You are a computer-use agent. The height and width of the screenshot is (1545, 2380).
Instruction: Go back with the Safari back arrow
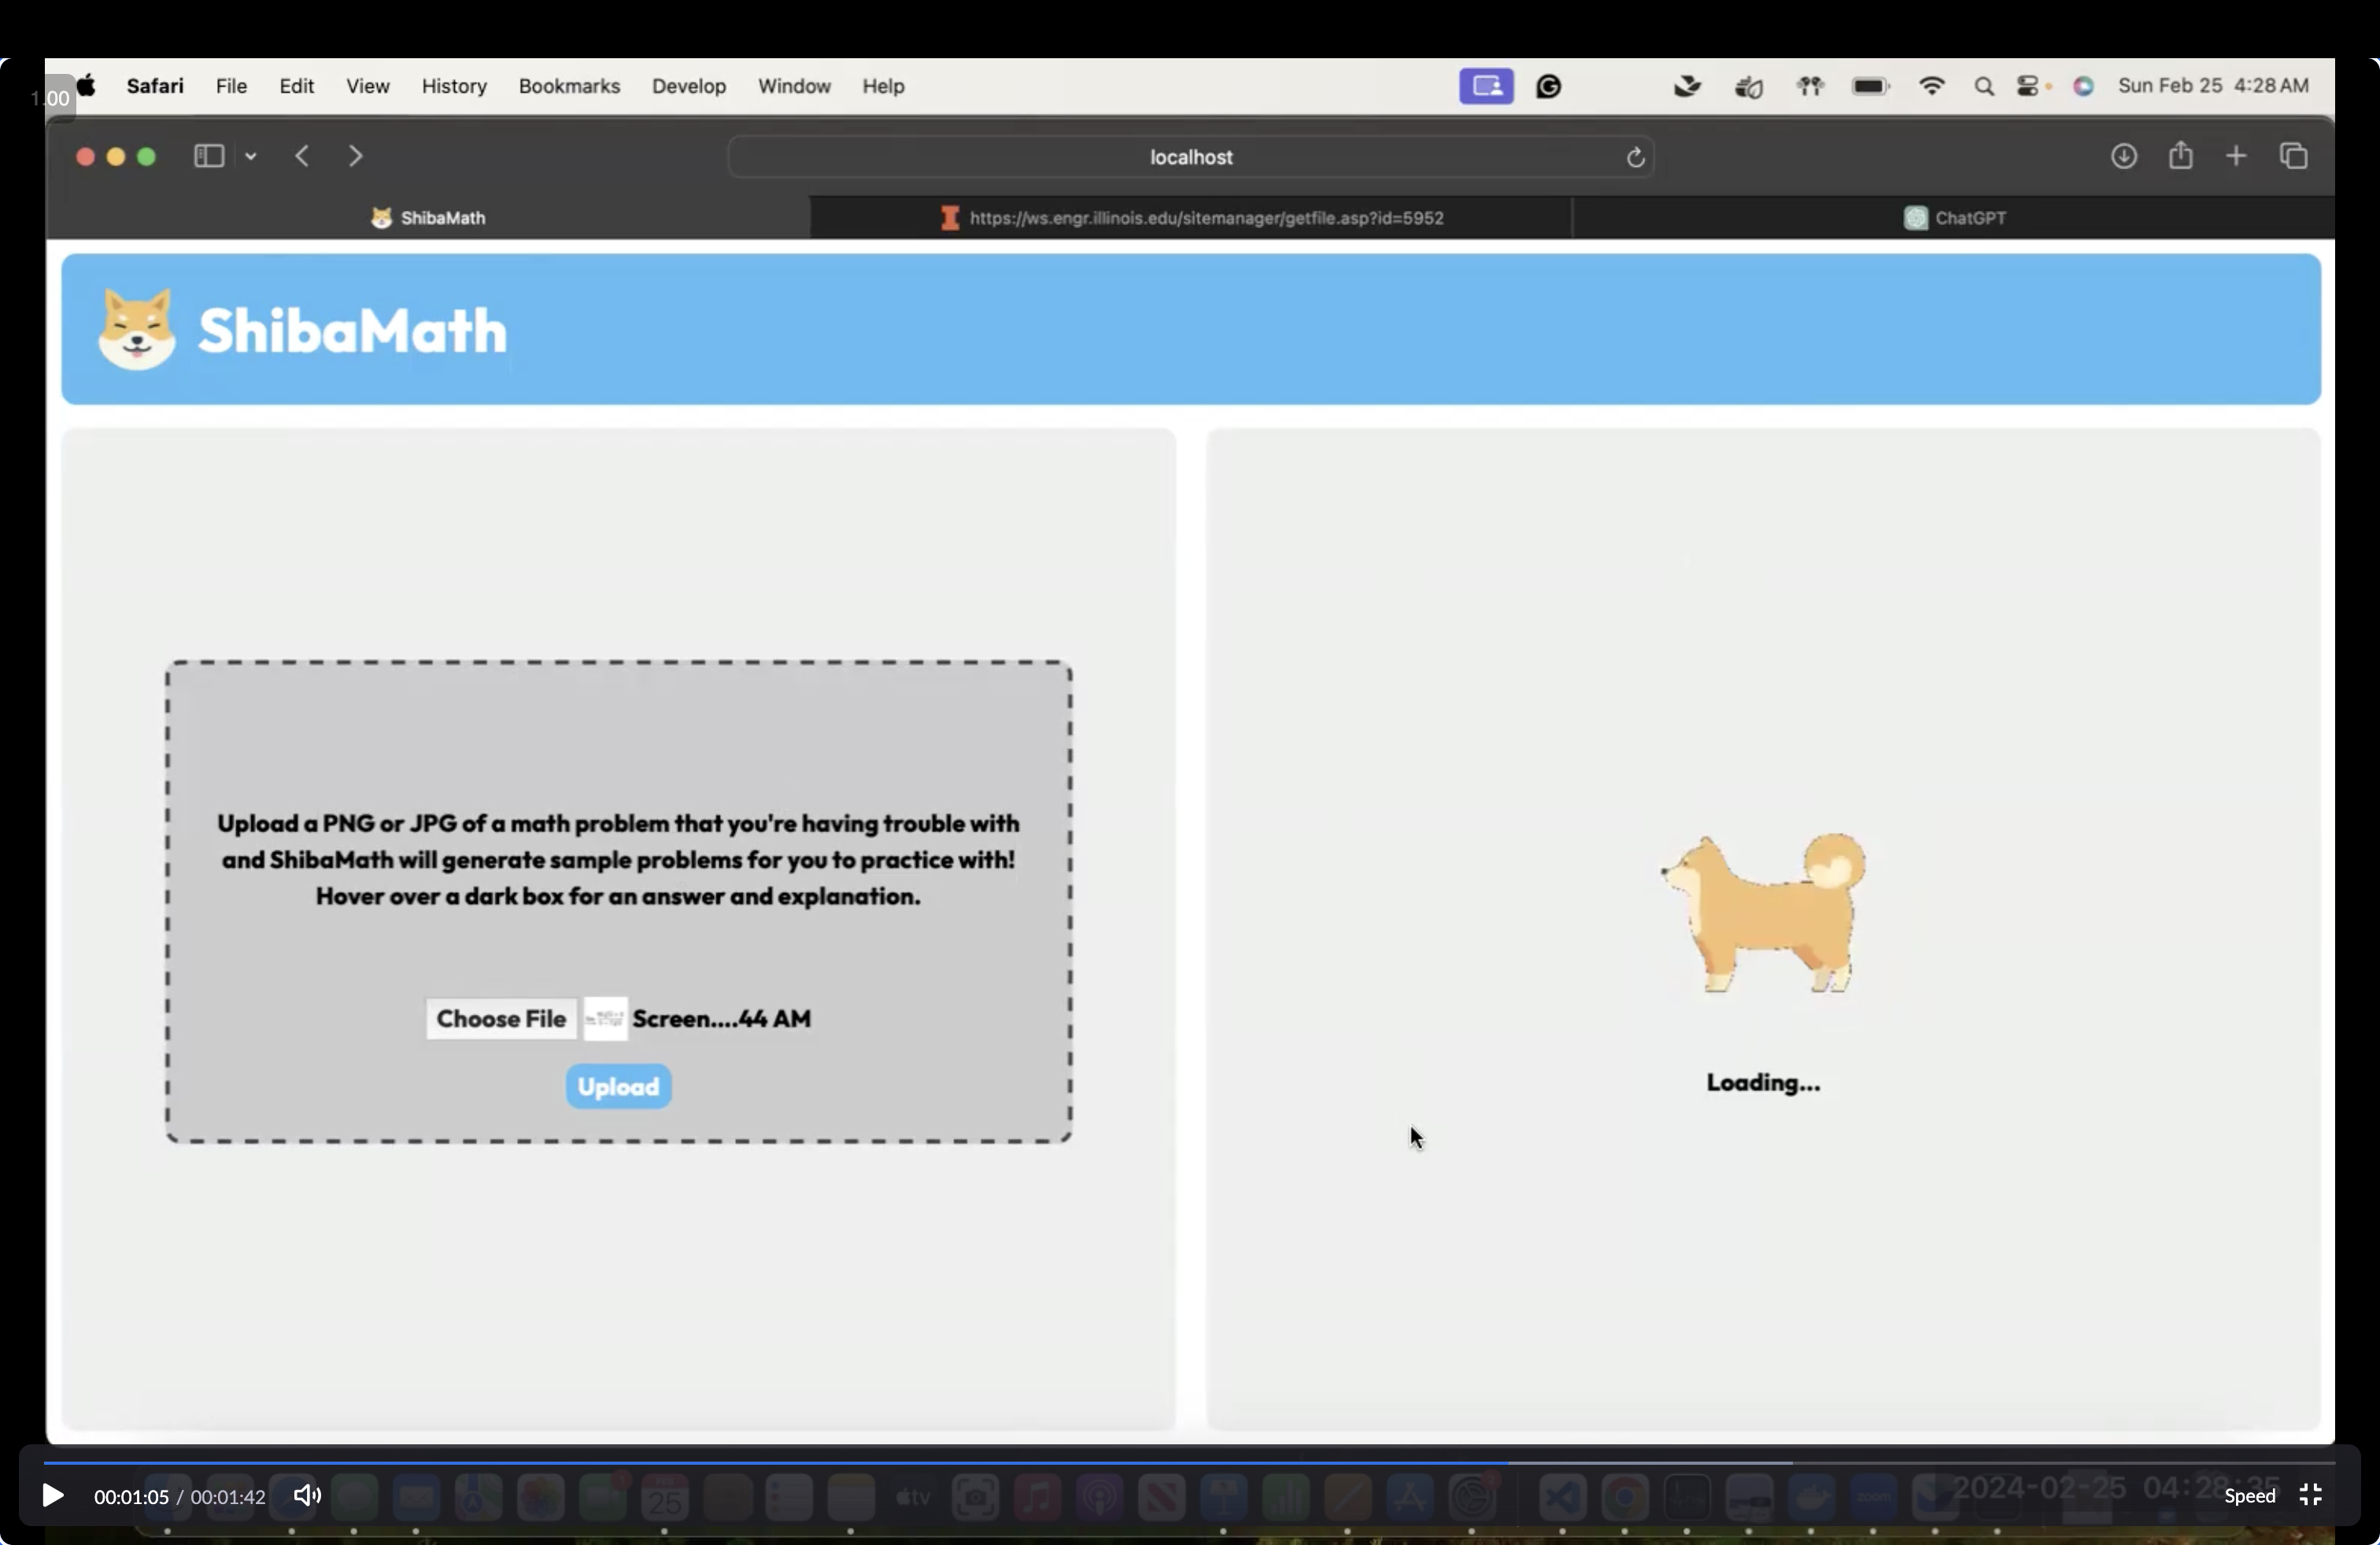click(302, 156)
